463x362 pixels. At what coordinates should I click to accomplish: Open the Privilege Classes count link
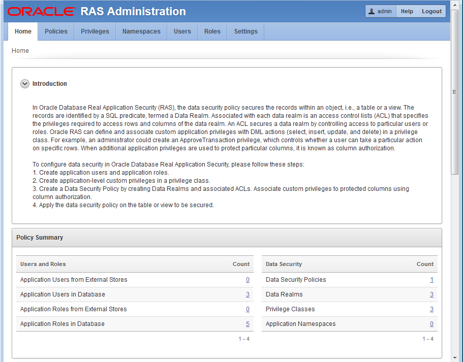point(431,309)
